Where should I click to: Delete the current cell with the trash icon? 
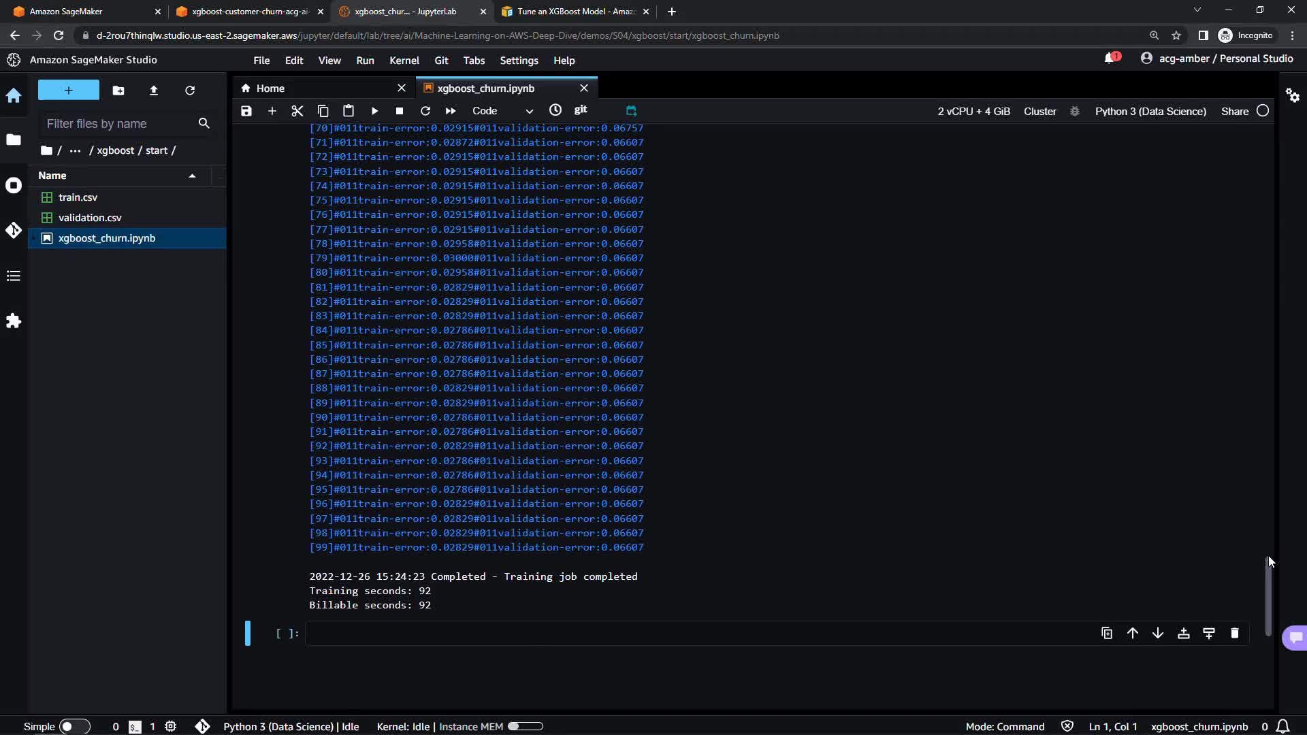(1235, 634)
